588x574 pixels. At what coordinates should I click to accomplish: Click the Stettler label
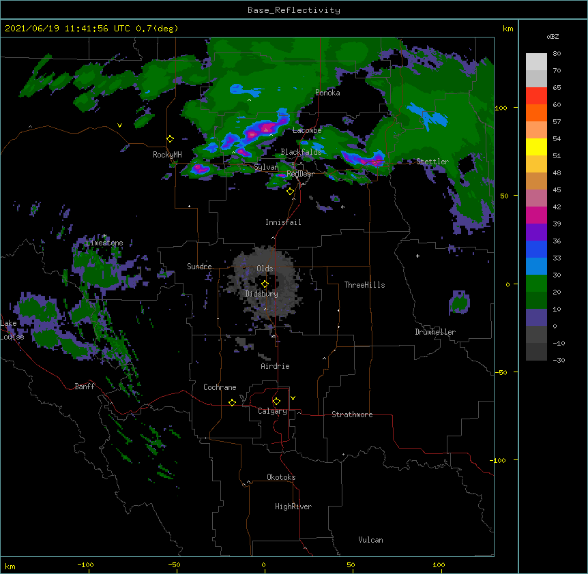[432, 162]
